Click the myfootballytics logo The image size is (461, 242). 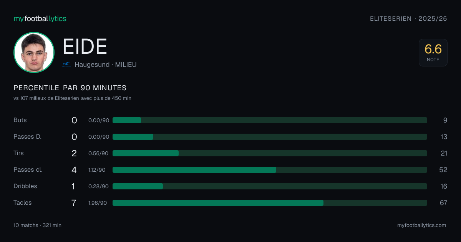pos(40,18)
